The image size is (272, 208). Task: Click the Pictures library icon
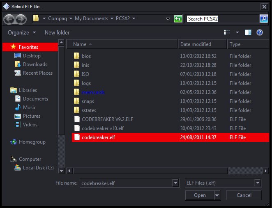point(18,116)
